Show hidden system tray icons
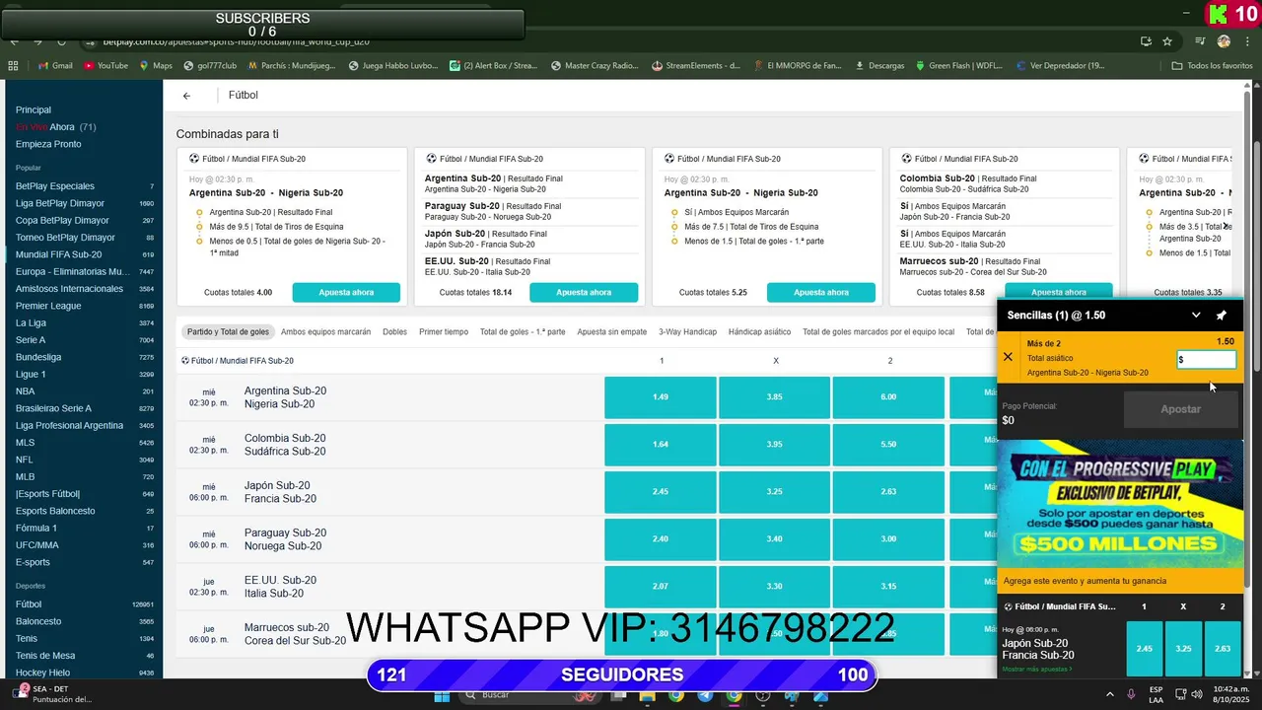The image size is (1262, 710). pyautogui.click(x=1110, y=694)
